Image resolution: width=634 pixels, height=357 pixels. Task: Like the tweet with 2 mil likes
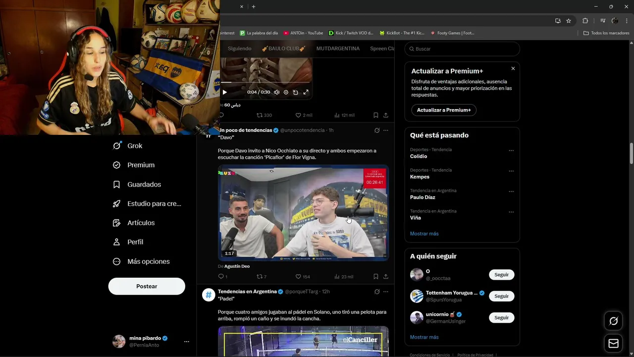(x=304, y=115)
